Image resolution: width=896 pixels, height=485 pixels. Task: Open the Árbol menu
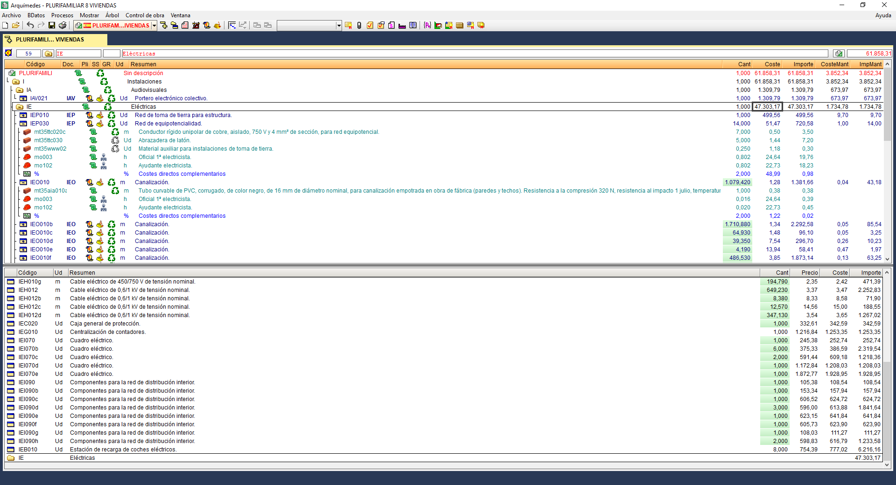(112, 15)
